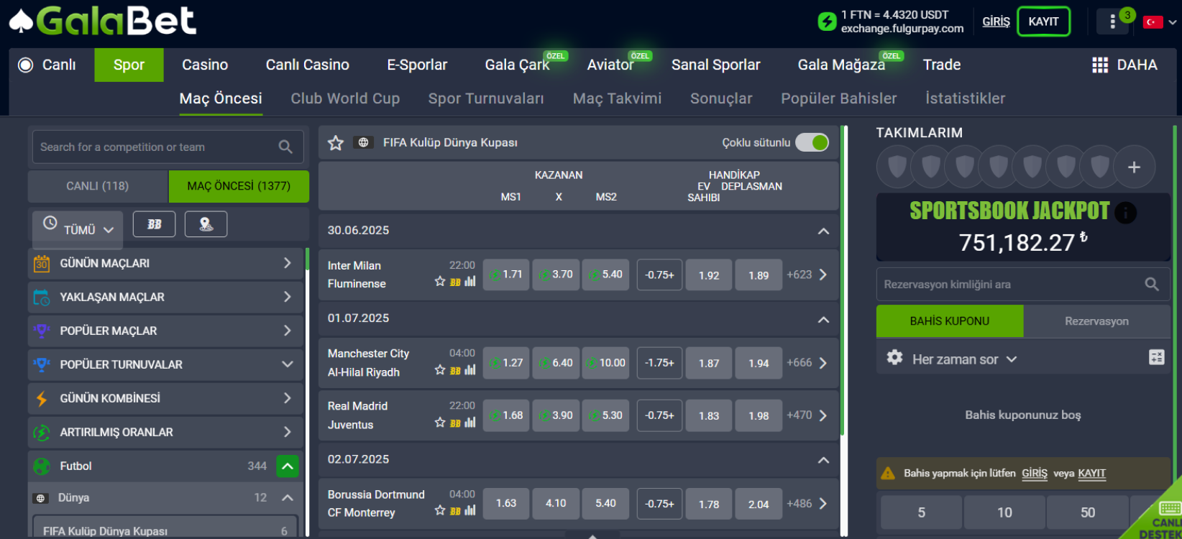This screenshot has height=539, width=1182.
Task: Open the TÜMÜ time filter dropdown
Action: [78, 230]
